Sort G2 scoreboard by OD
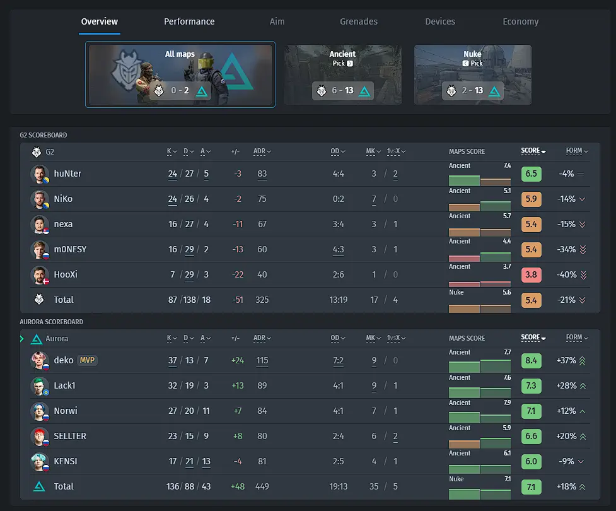 click(338, 151)
